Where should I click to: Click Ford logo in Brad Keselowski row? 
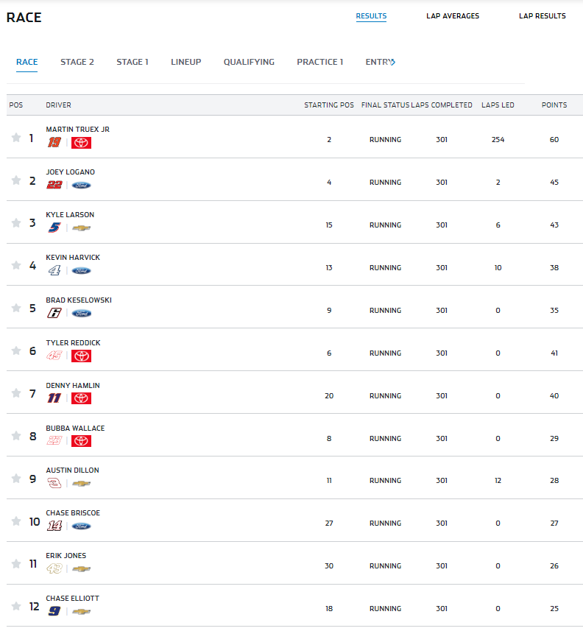point(81,313)
